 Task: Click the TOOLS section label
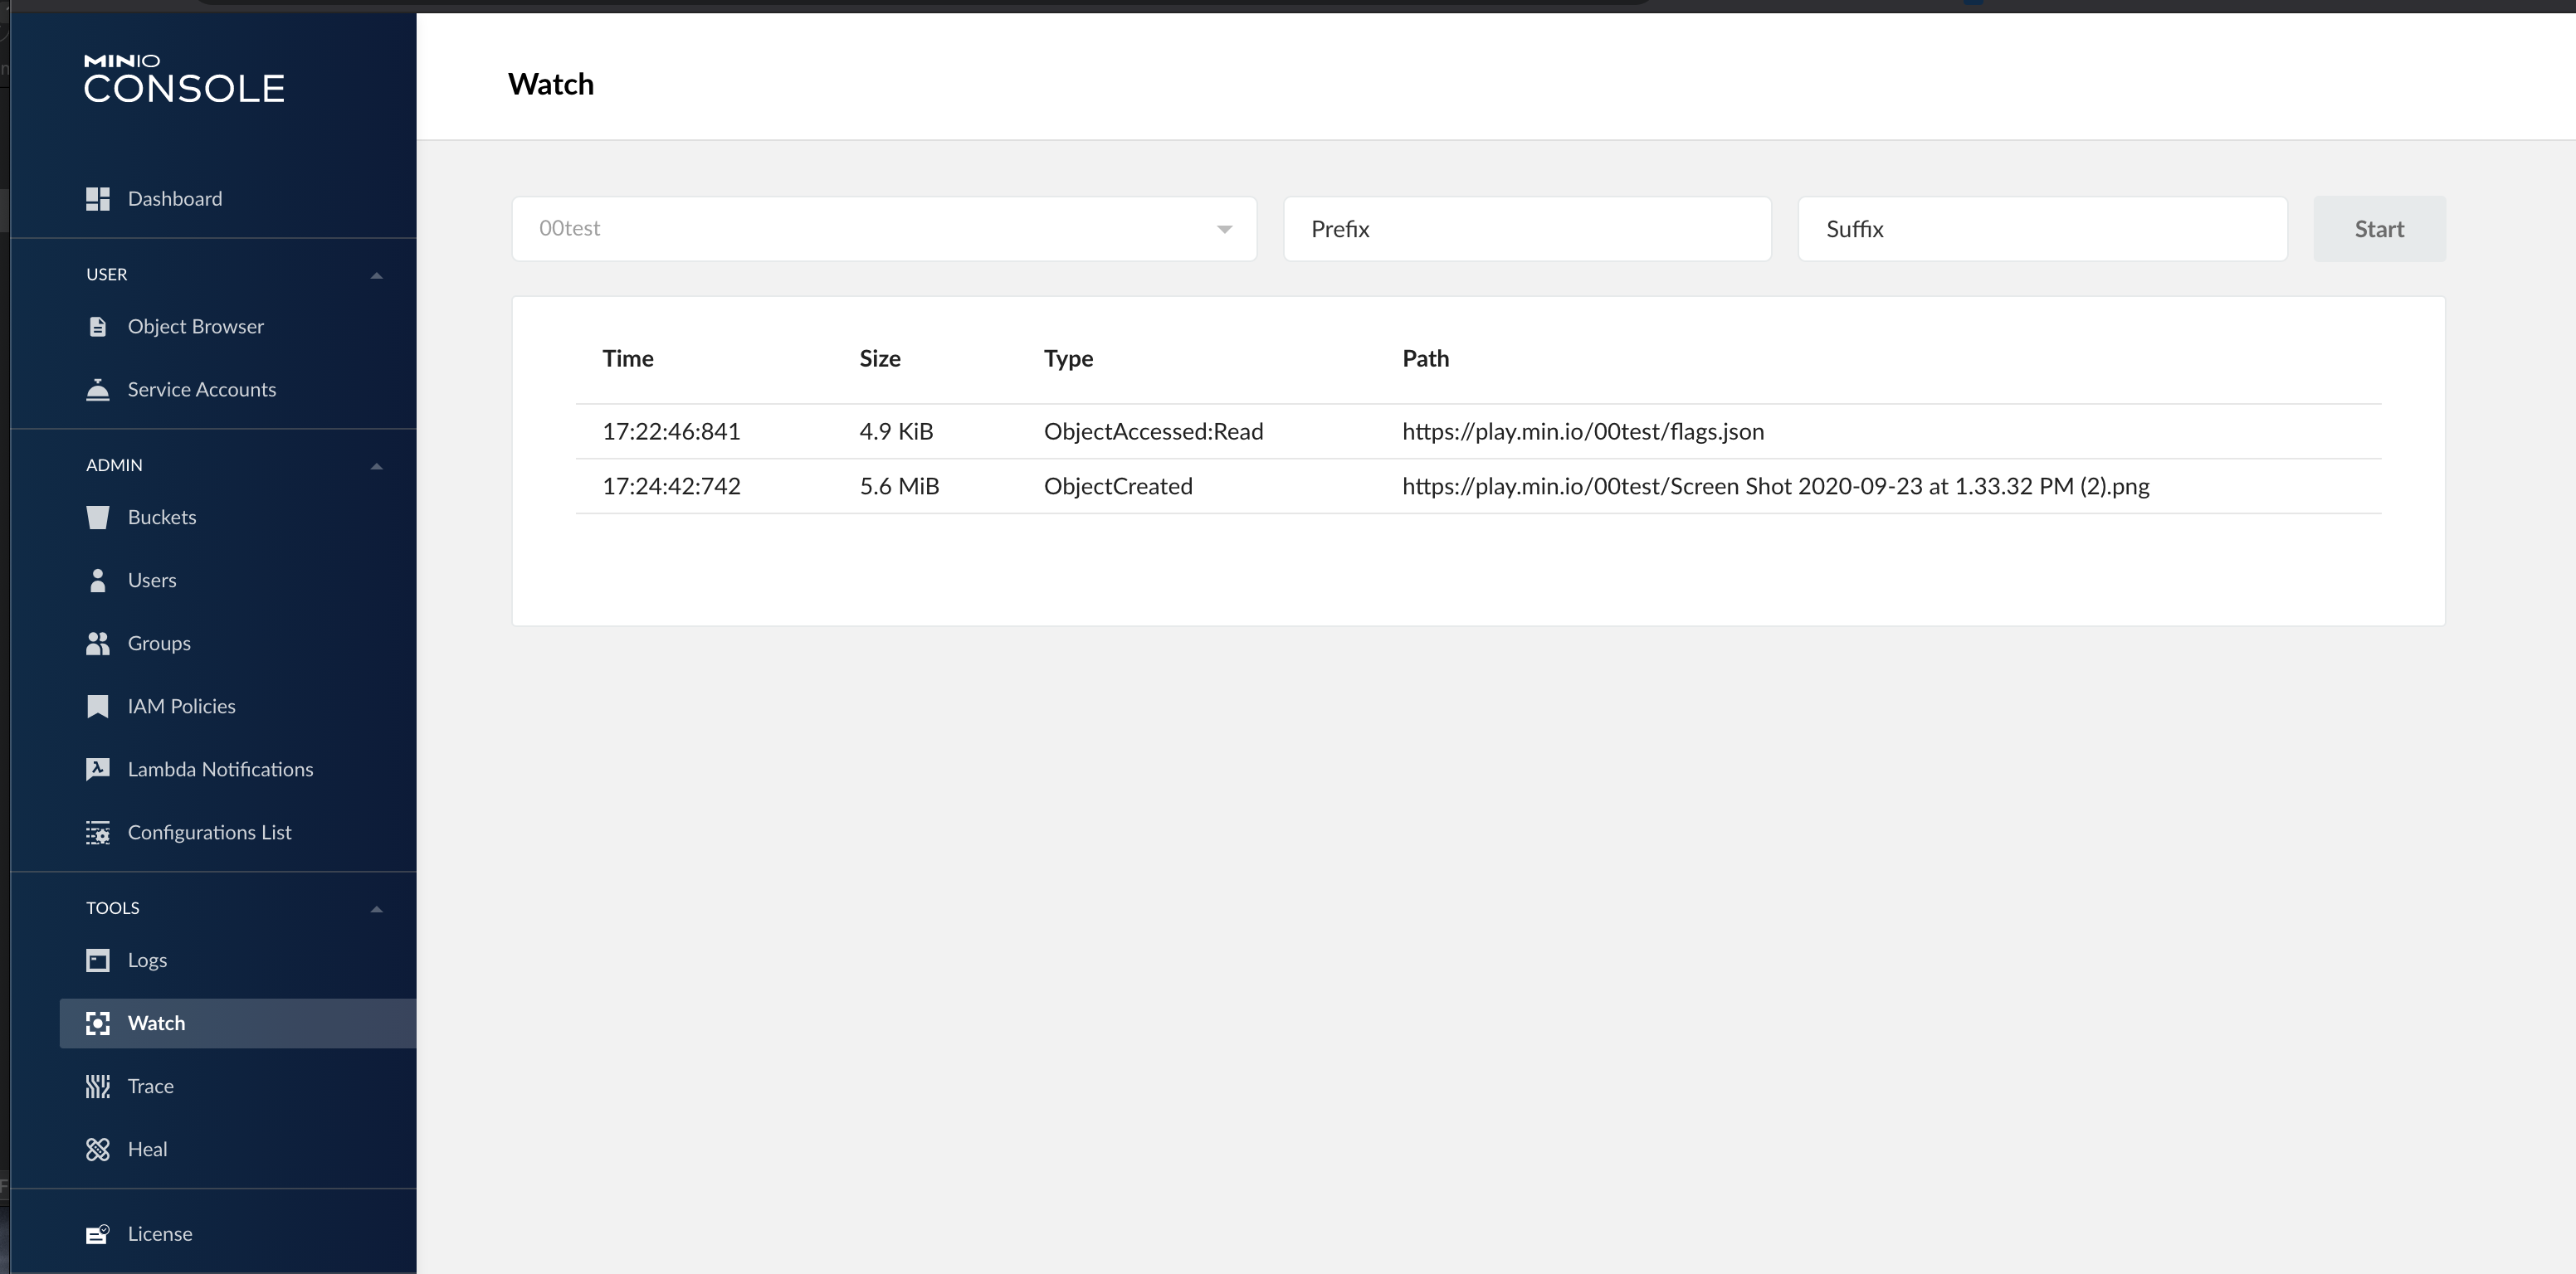(112, 908)
